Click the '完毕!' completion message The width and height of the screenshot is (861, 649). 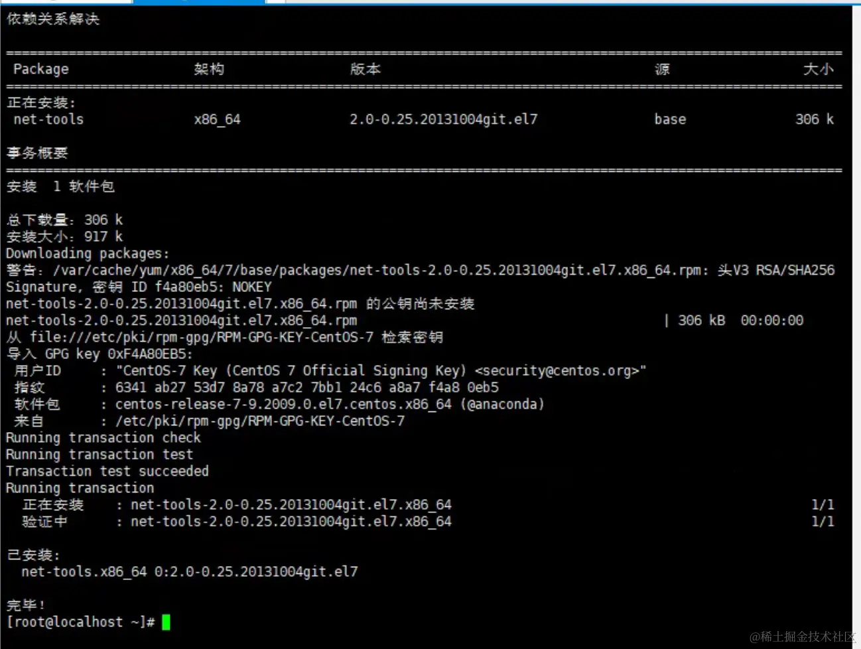point(26,605)
